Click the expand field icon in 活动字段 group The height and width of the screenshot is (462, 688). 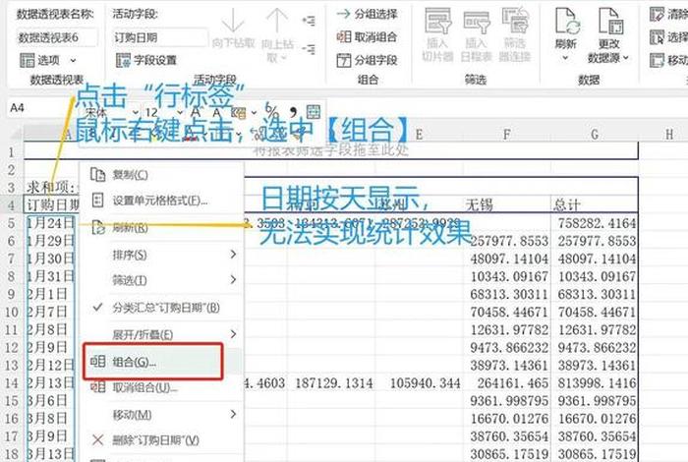pos(309,21)
